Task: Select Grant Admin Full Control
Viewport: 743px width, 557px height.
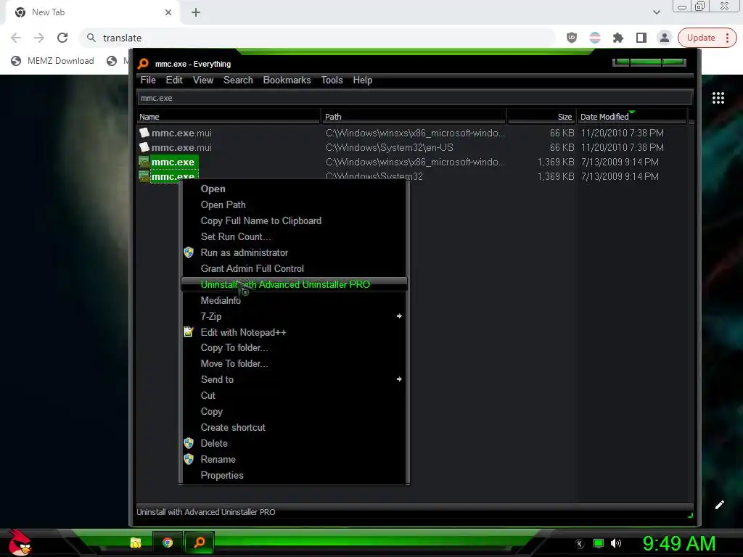Action: point(294,268)
